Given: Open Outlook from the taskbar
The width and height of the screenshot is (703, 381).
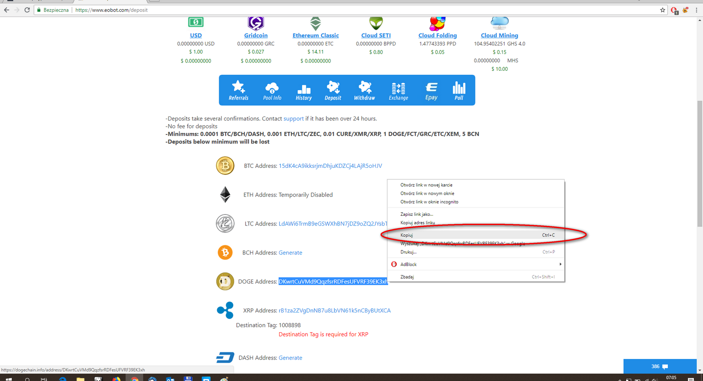Looking at the screenshot, I should click(x=170, y=378).
